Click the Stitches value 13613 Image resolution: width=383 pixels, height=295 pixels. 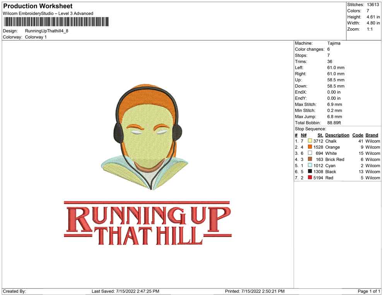click(373, 5)
